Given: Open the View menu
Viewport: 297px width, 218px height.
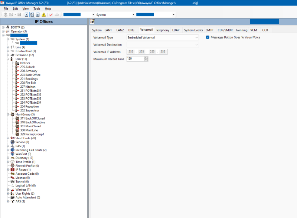Looking at the screenshot, I should 26,9.
